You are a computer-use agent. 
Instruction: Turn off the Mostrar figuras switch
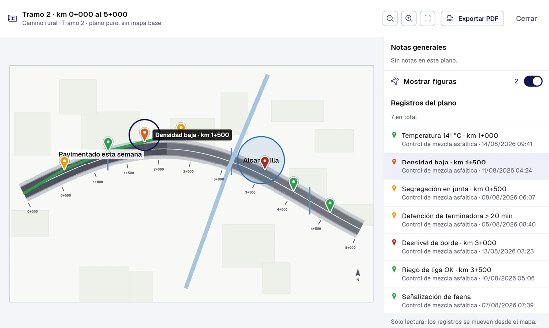[533, 81]
